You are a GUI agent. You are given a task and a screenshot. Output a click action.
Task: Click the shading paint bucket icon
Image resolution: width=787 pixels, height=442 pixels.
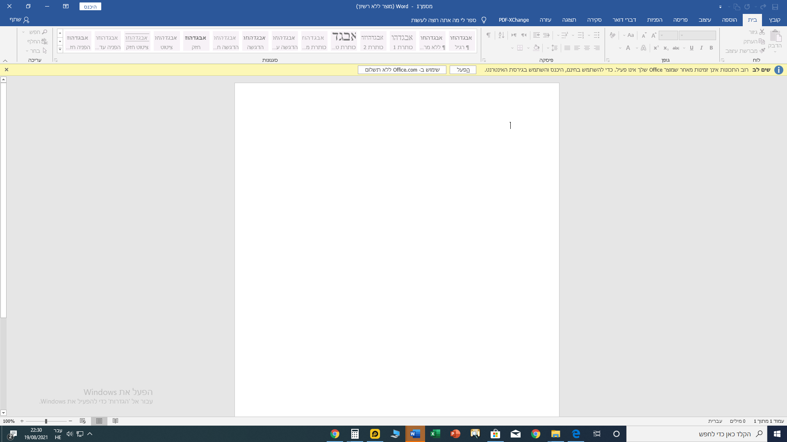coord(536,48)
